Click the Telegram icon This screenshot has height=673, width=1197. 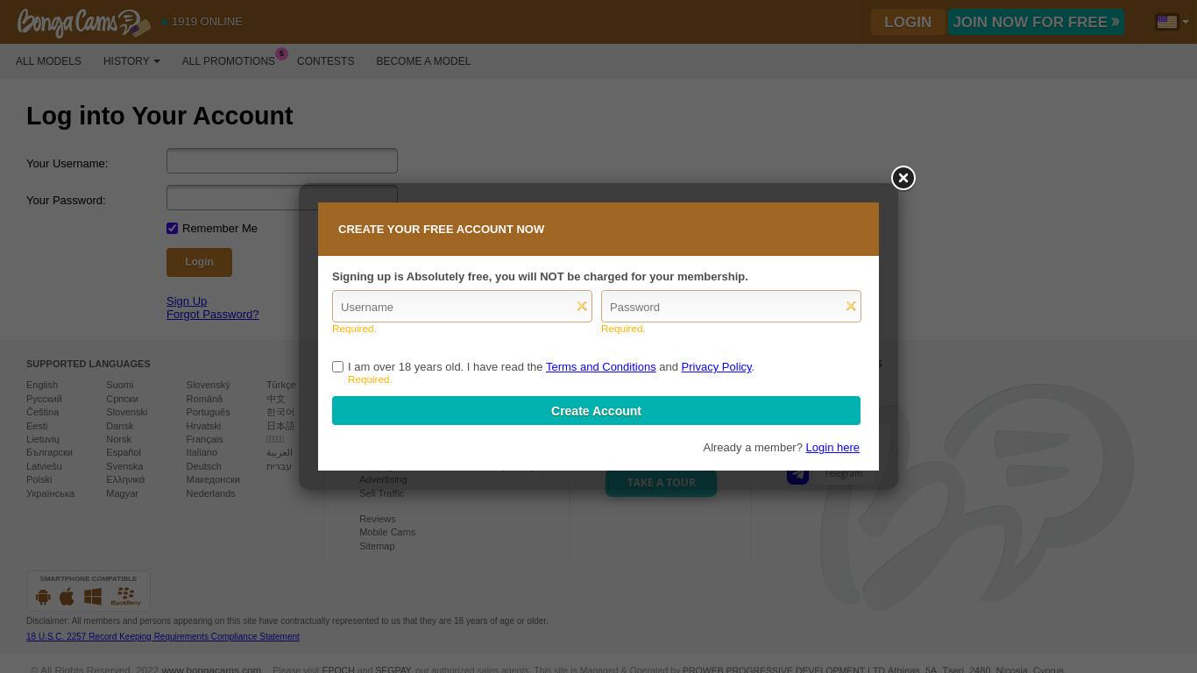point(797,474)
